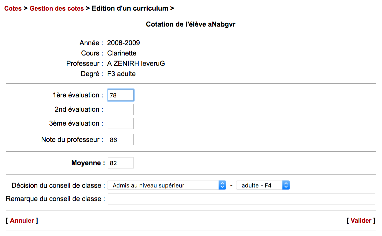
Task: Open the adulte - F4 level dropdown
Action: coord(263,185)
